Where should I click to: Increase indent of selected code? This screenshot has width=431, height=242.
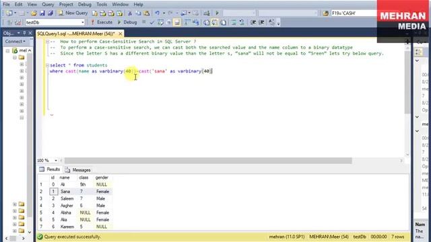[261, 22]
